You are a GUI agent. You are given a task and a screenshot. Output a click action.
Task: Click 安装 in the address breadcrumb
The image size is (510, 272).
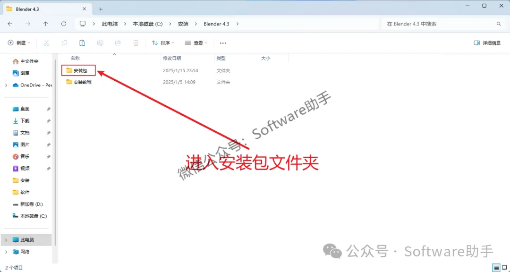tap(183, 24)
